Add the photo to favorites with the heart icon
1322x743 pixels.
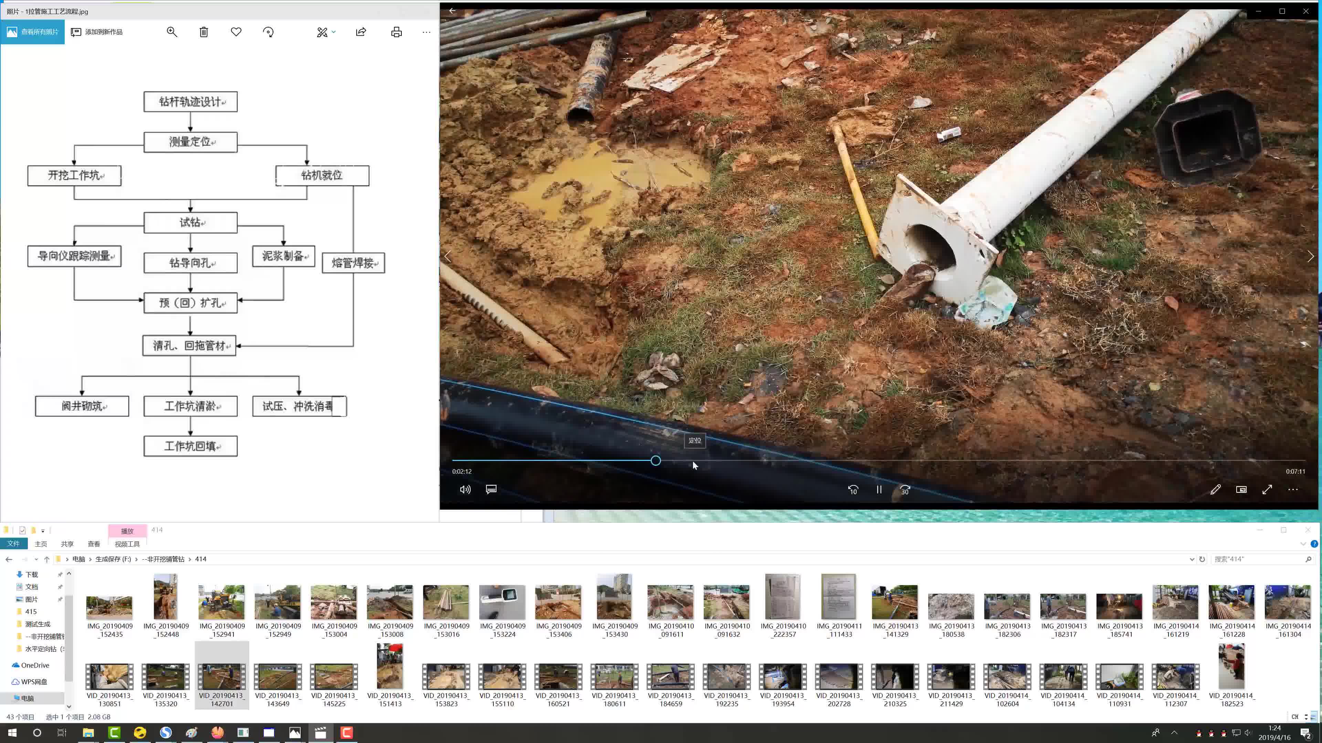pyautogui.click(x=236, y=32)
